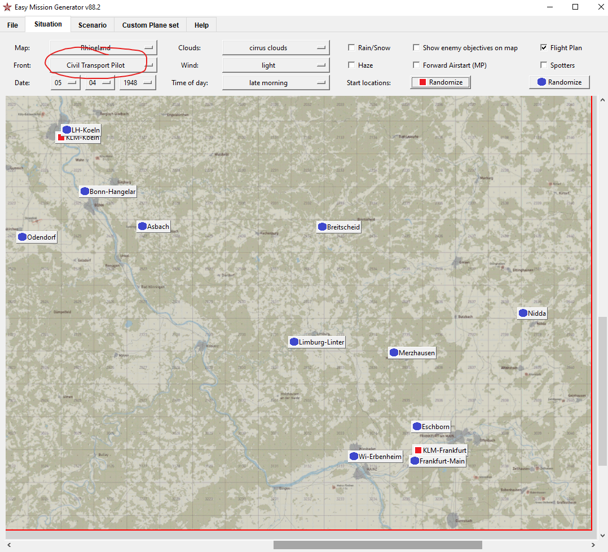Open the Help tab
Screen dimensions: 608x552
tap(202, 25)
